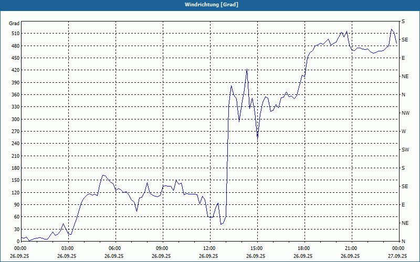Click the 270 y-axis tick label
420x262 pixels.
pyautogui.click(x=14, y=132)
